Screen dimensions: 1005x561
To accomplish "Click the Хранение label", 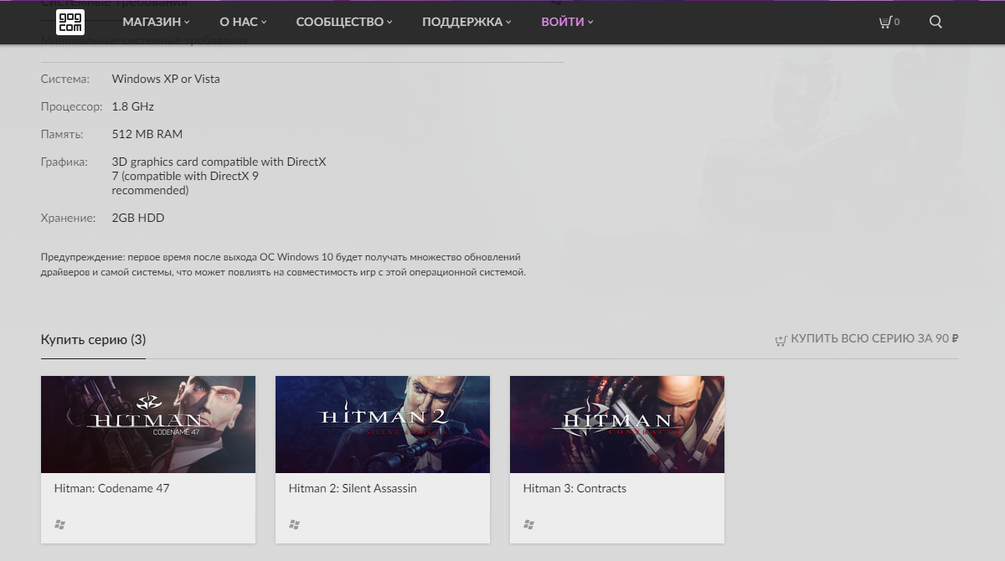I will pos(69,218).
